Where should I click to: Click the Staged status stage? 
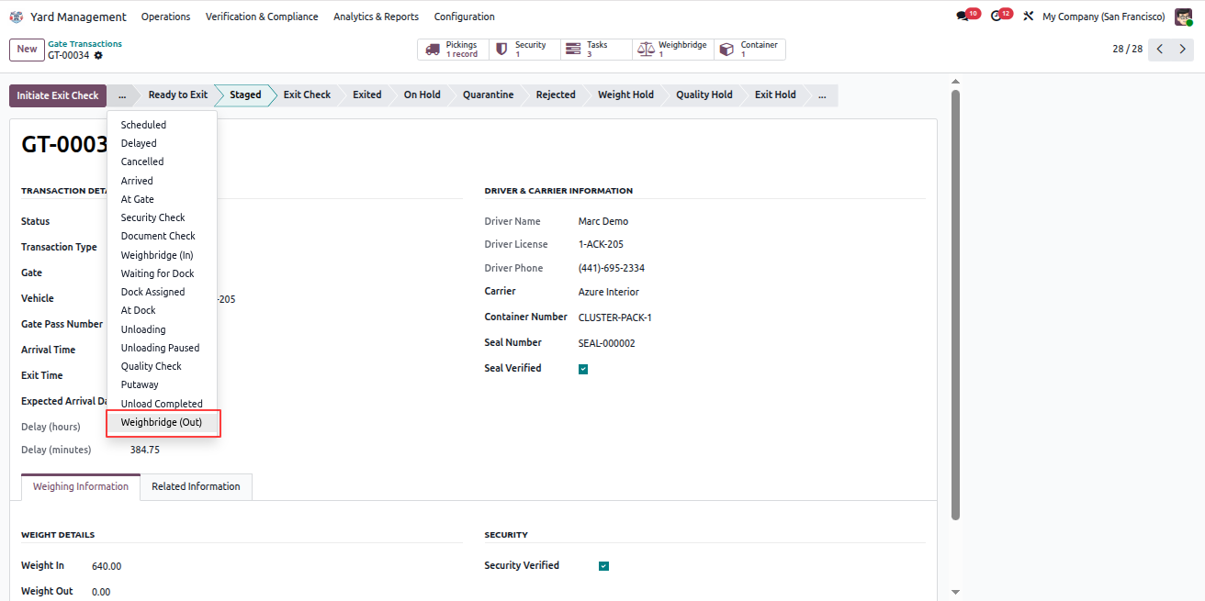(245, 95)
